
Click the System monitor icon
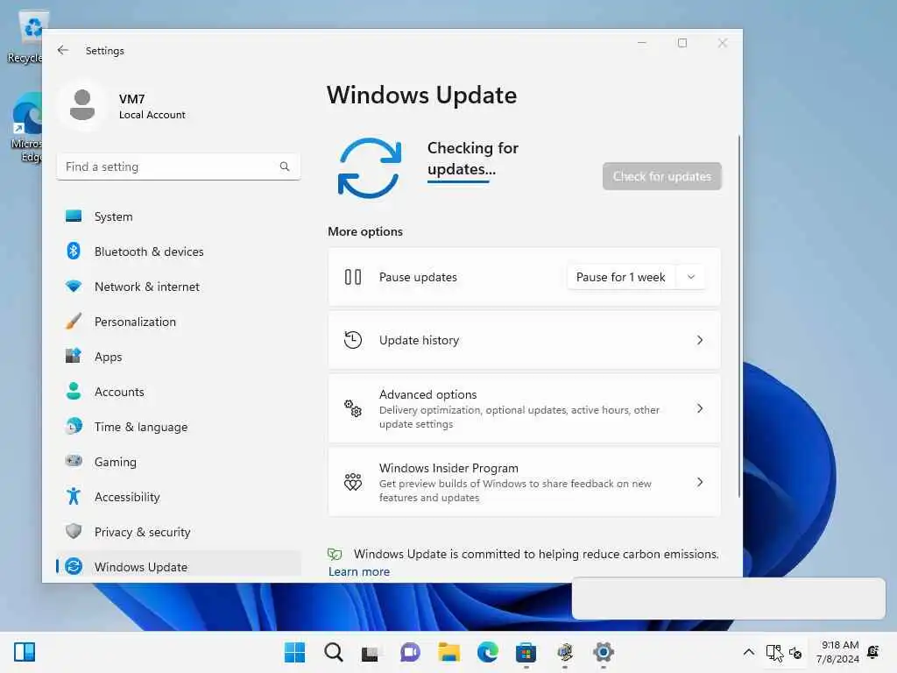[74, 216]
